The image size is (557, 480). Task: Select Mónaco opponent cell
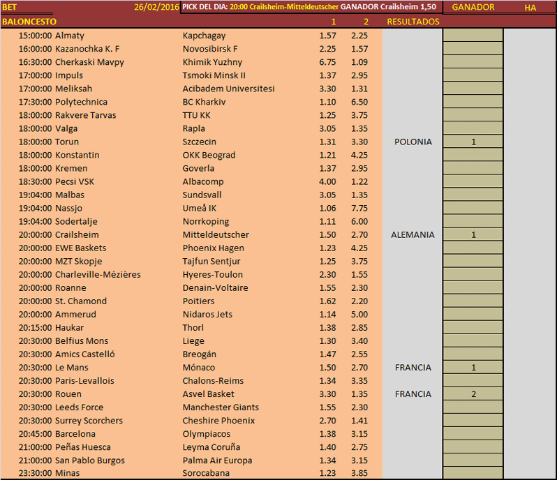tap(198, 368)
